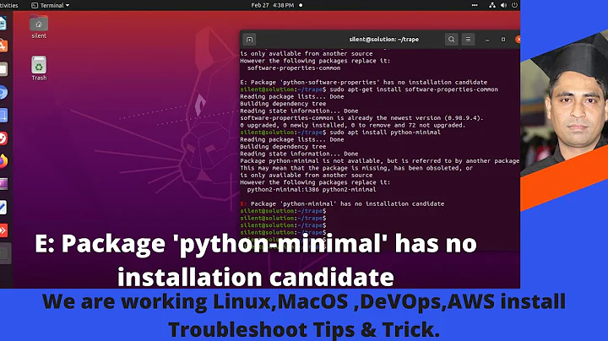The width and height of the screenshot is (608, 341).
Task: Click 'Package python-minimal is not available' line
Action: pyautogui.click(x=380, y=161)
